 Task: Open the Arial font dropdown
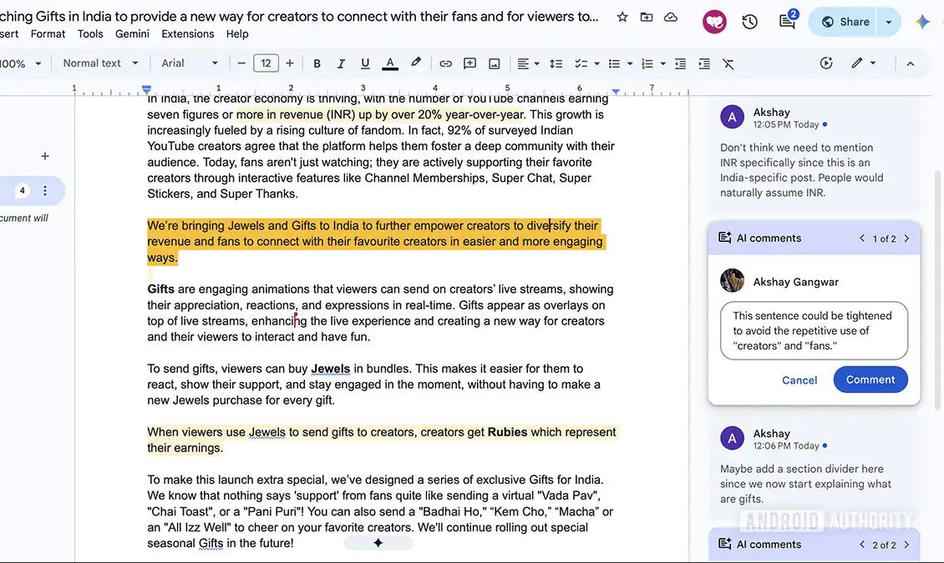coord(189,63)
